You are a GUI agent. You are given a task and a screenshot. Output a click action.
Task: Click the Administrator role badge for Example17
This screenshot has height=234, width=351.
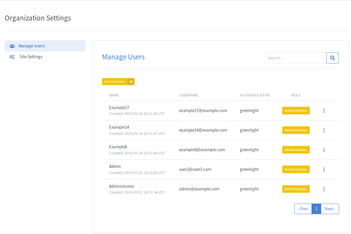296,111
